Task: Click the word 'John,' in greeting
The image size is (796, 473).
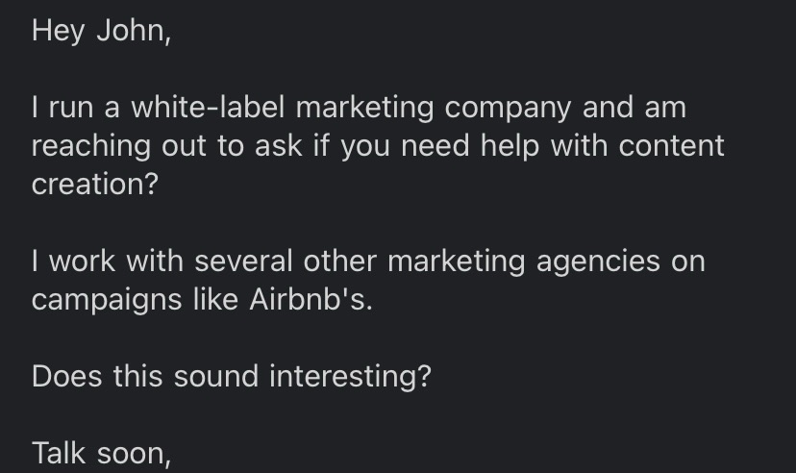Action: [133, 31]
